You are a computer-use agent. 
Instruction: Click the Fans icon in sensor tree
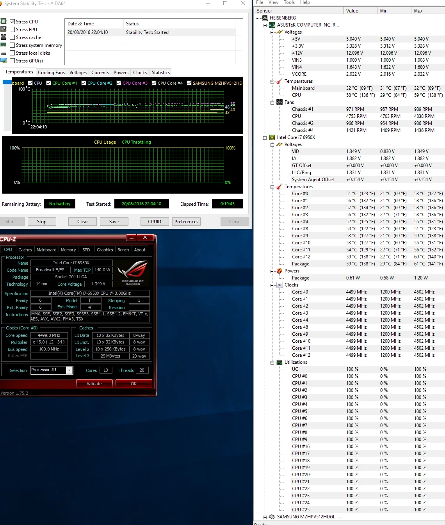pyautogui.click(x=279, y=102)
